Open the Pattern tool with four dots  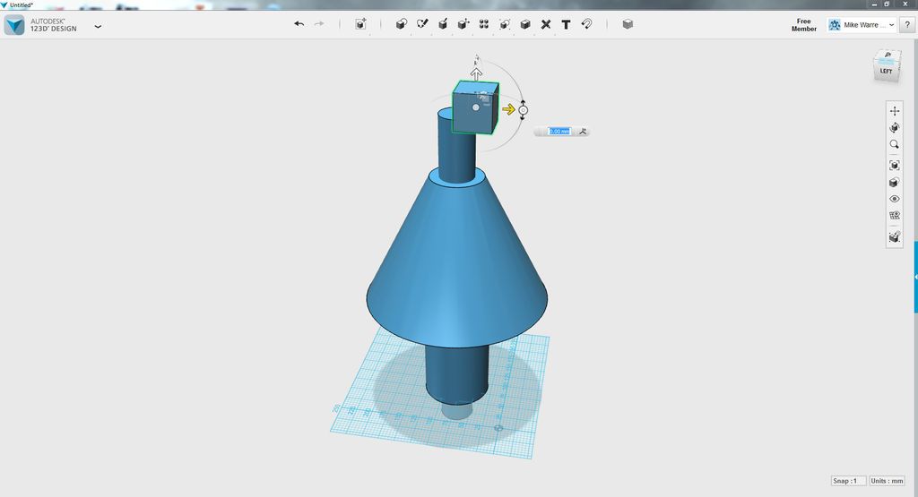click(484, 24)
